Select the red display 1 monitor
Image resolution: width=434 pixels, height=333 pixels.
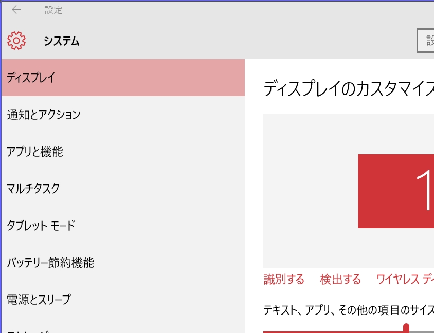396,191
